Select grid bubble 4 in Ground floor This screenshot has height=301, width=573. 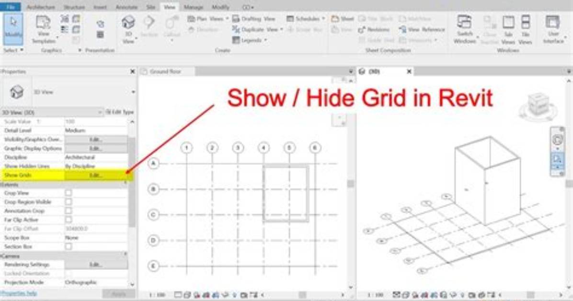coord(264,148)
